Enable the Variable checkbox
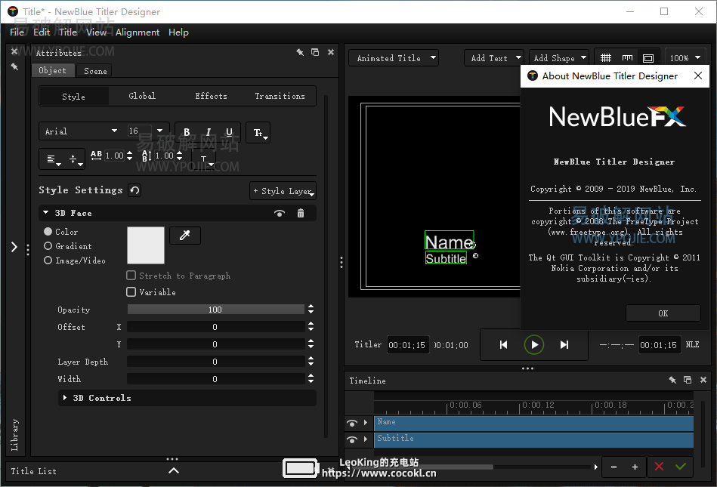This screenshot has width=717, height=487. (x=131, y=292)
